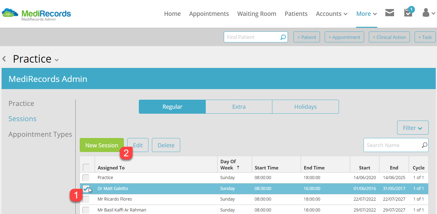Click the Cycle column header
The image size is (437, 214).
point(419,168)
